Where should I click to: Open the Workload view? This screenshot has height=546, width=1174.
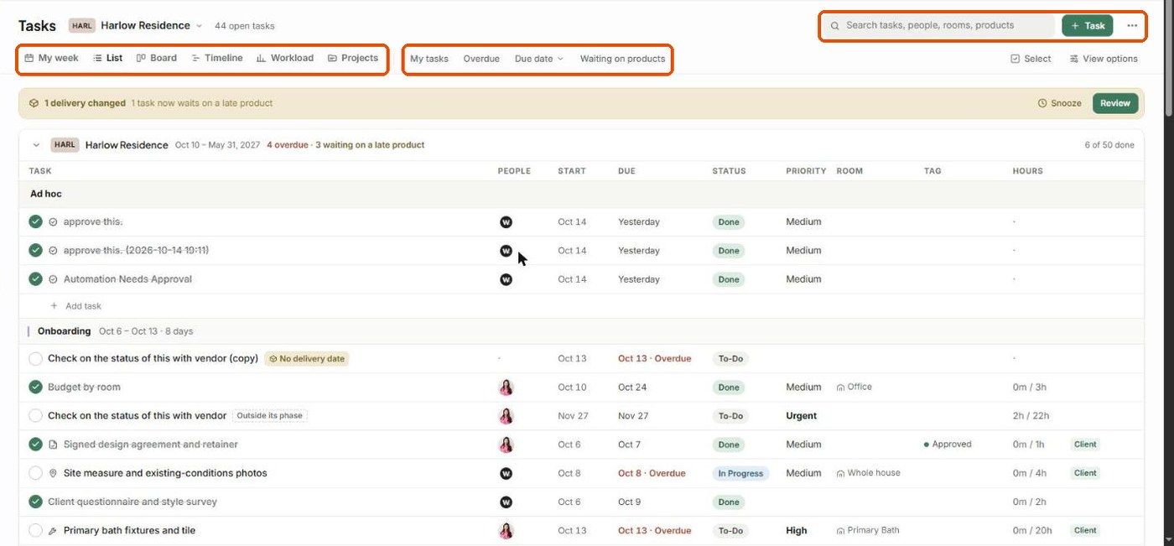click(284, 58)
